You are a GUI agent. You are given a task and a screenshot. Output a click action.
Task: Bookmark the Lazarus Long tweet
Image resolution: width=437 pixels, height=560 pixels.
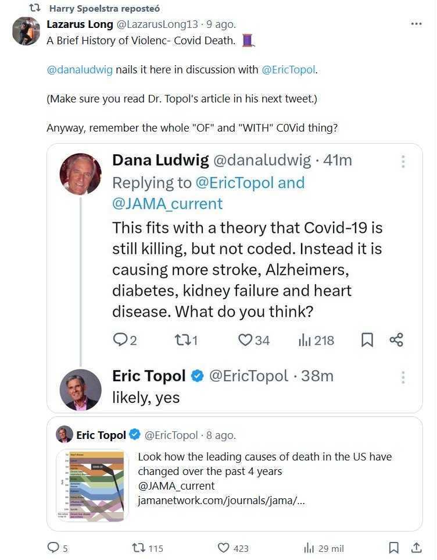(x=393, y=548)
